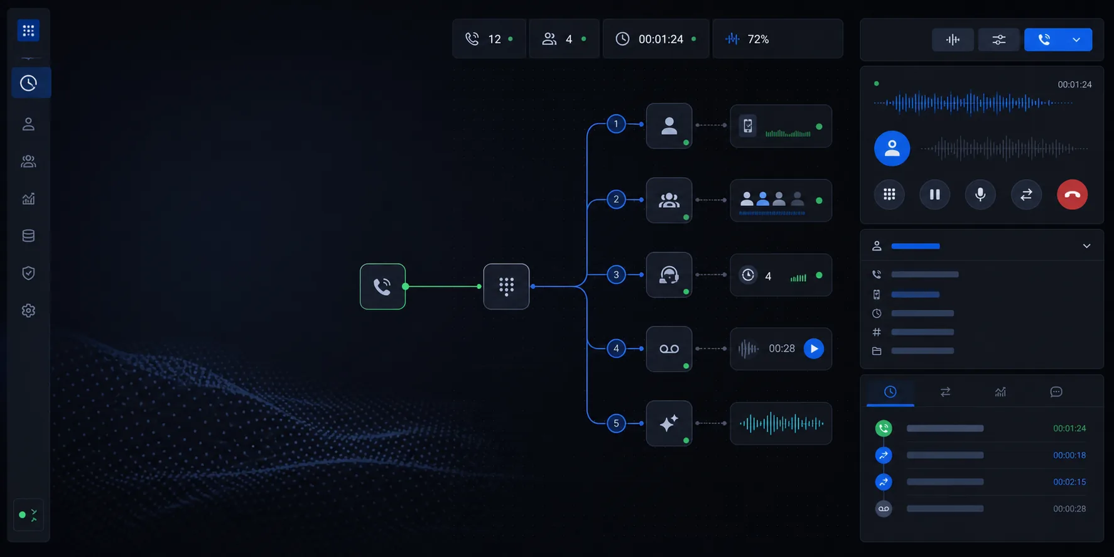Image resolution: width=1114 pixels, height=557 pixels.
Task: Open the single user contacts sidebar icon
Action: click(x=28, y=124)
